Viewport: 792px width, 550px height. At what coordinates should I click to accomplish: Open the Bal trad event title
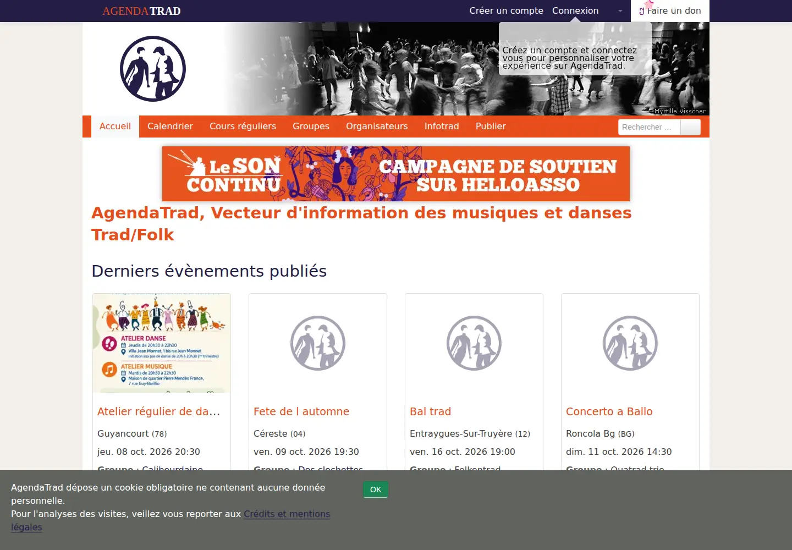click(x=430, y=411)
